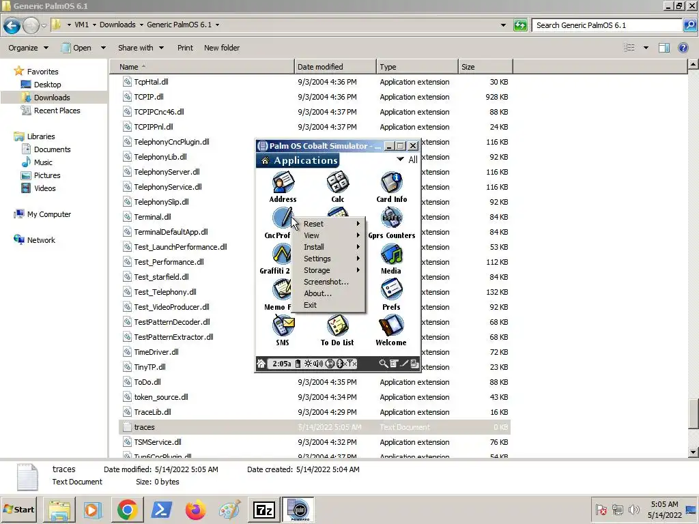The width and height of the screenshot is (699, 524).
Task: Click the Downloads breadcrumb segment
Action: click(x=117, y=25)
